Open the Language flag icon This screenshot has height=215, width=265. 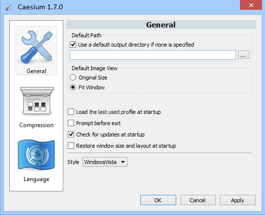coord(36,155)
